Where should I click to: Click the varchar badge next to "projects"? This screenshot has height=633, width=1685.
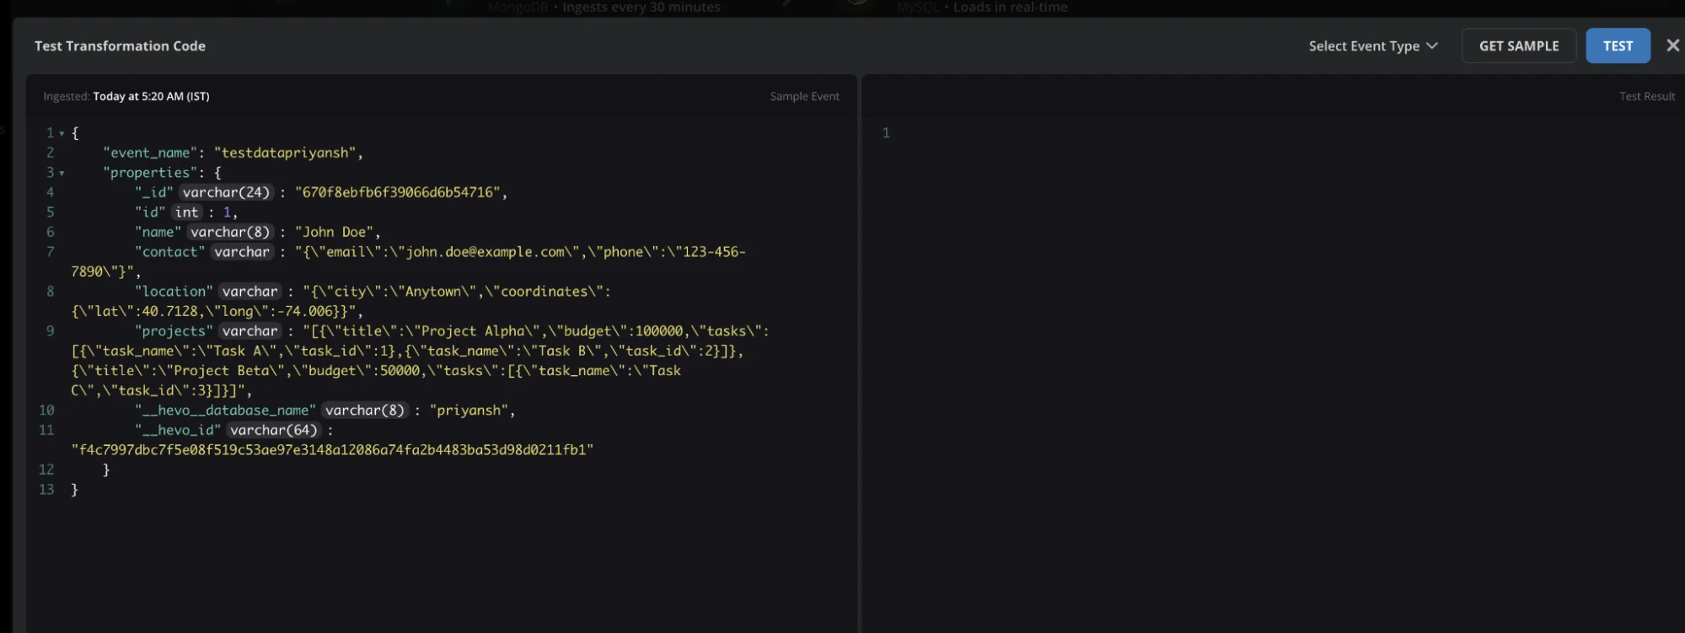(x=250, y=331)
